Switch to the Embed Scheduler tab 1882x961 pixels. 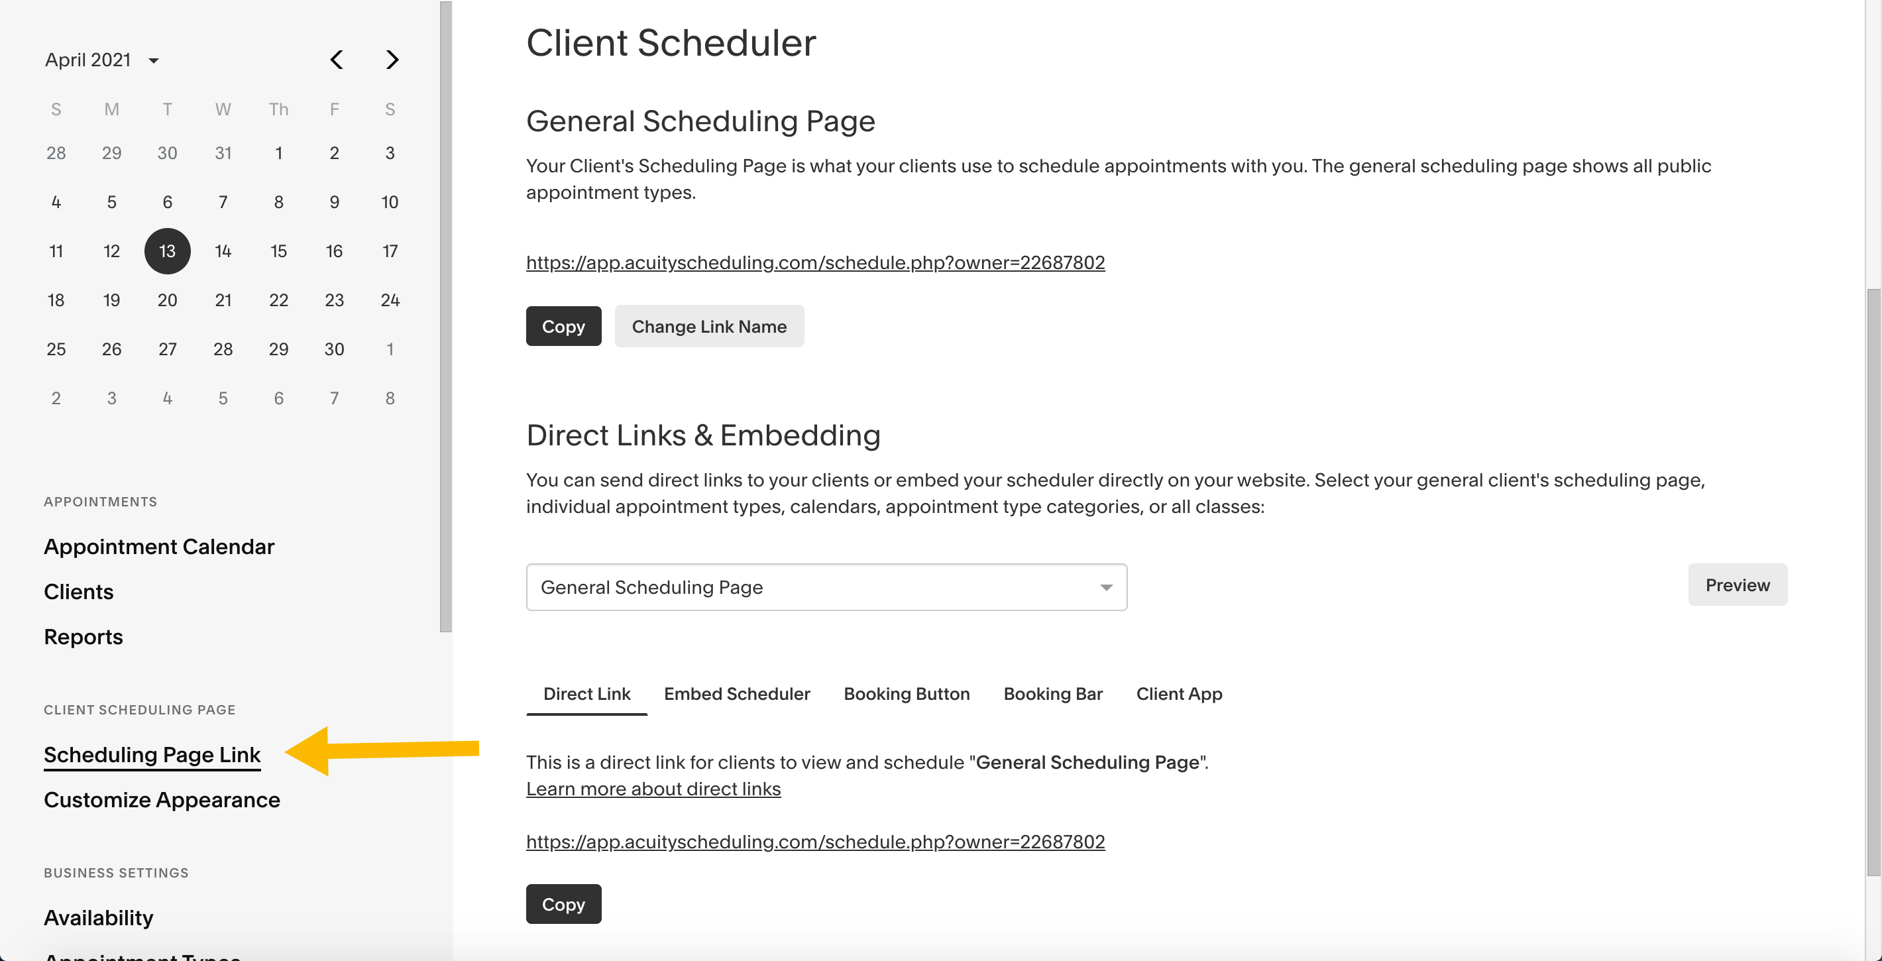point(736,693)
